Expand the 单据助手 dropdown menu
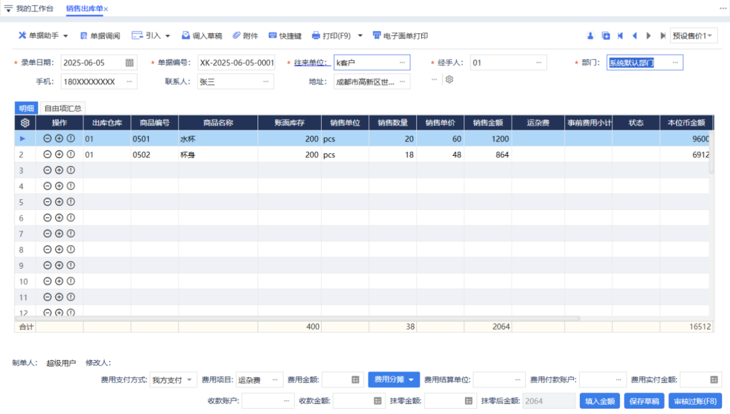 click(44, 36)
